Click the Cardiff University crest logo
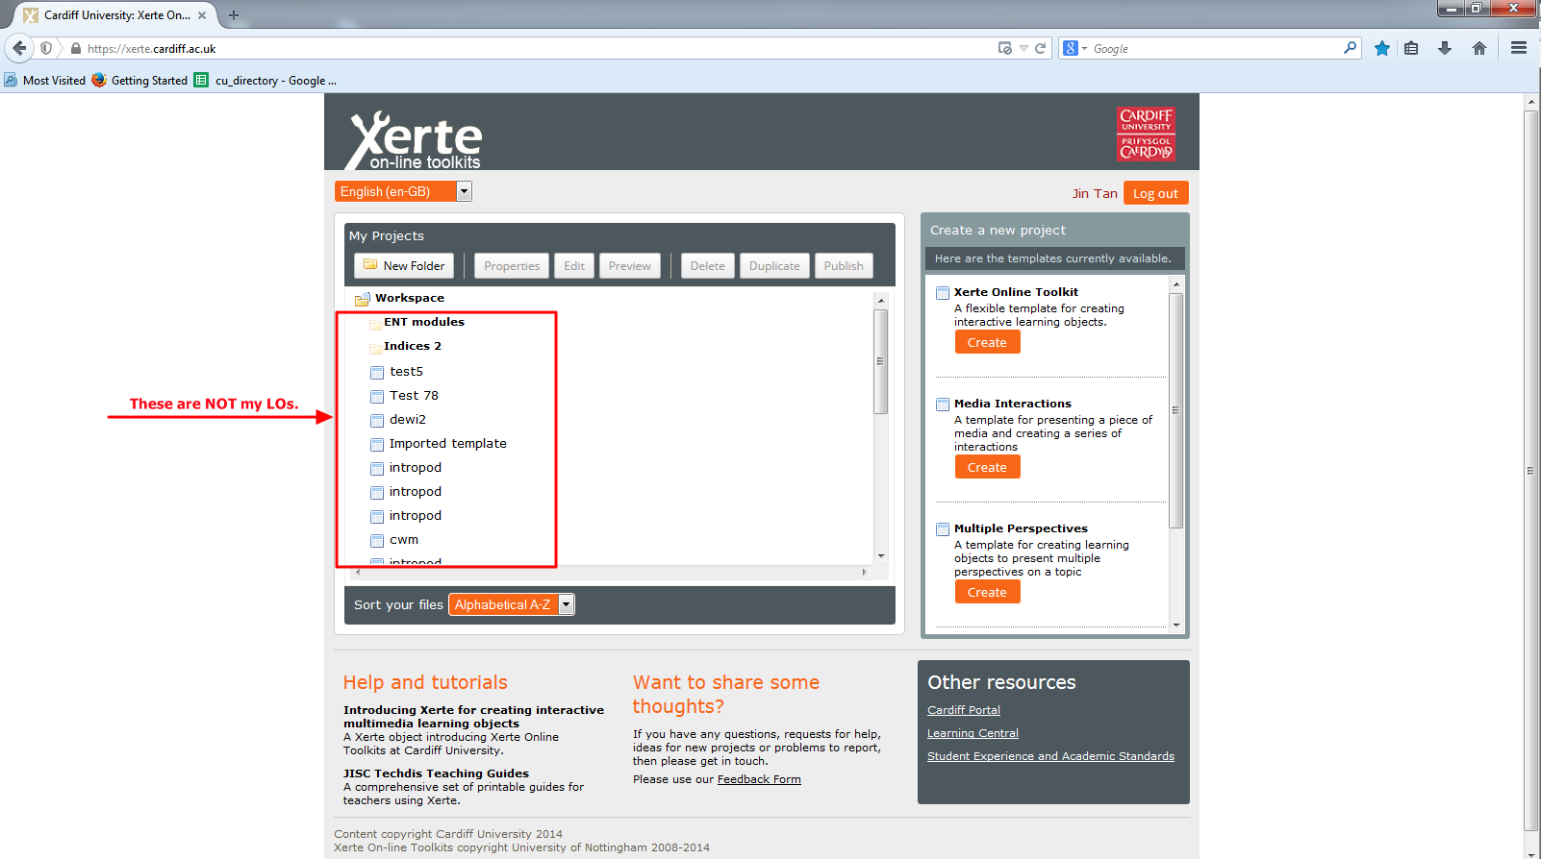1541x859 pixels. click(1146, 134)
